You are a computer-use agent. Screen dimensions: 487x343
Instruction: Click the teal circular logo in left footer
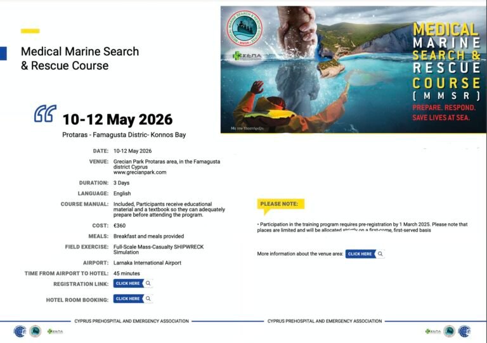click(x=36, y=331)
